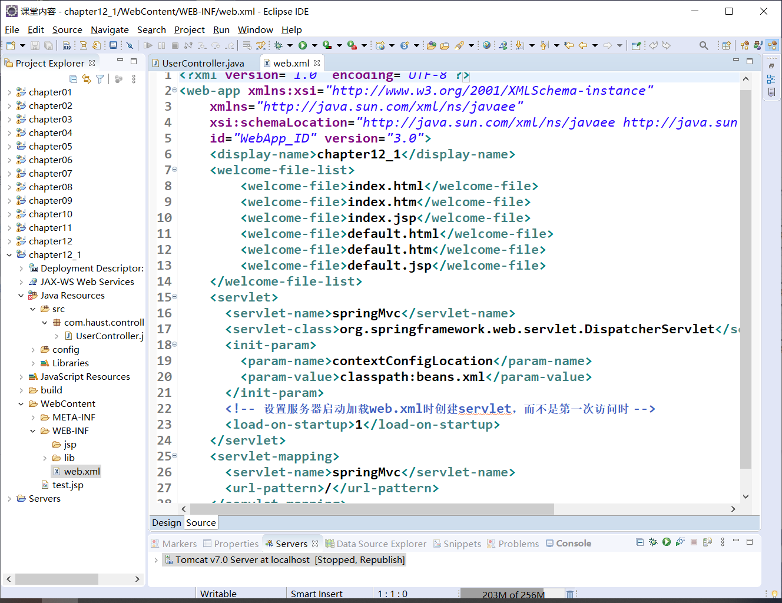Click the Open Type toolbar icon
Image resolution: width=782 pixels, height=603 pixels.
432,45
